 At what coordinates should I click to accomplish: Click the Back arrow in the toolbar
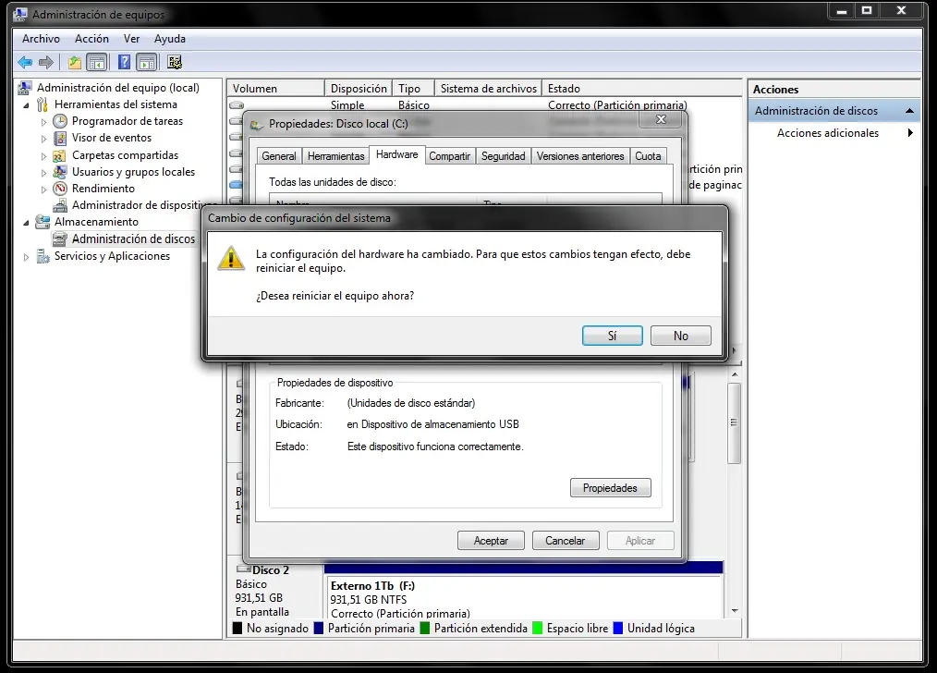coord(25,62)
